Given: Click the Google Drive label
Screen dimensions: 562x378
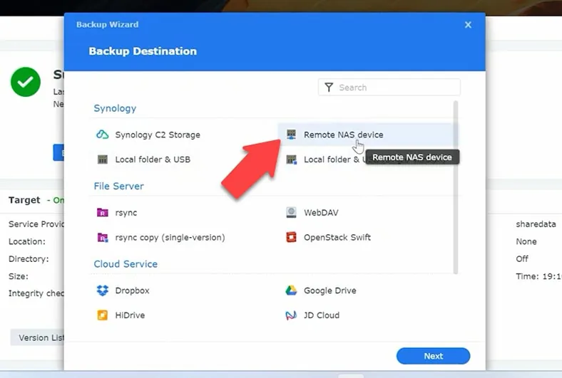Looking at the screenshot, I should pos(329,290).
